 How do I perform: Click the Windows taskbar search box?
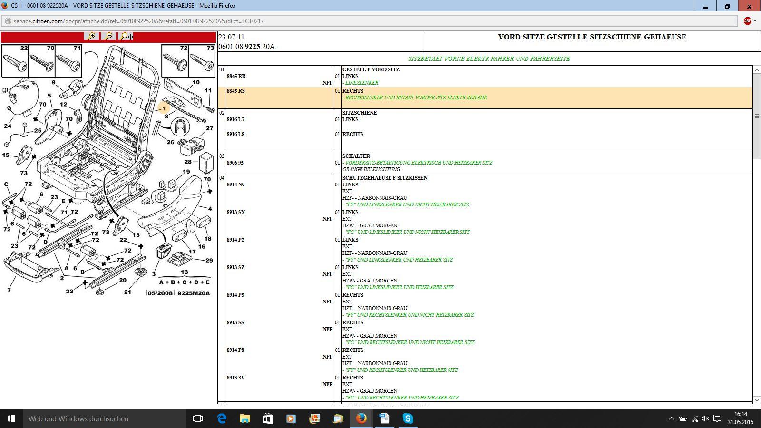point(105,418)
